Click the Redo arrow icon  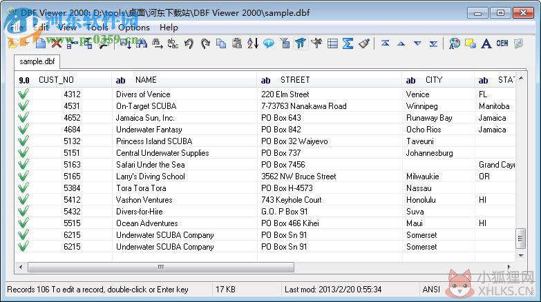(205, 43)
